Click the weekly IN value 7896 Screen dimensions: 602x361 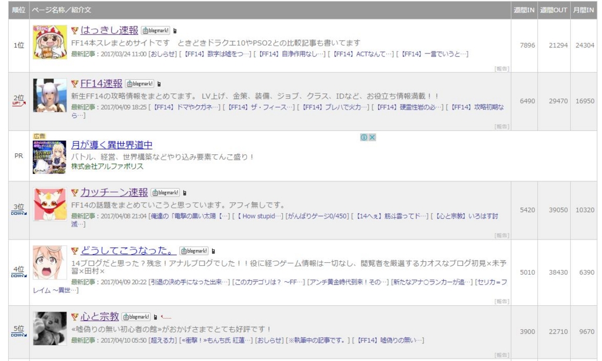point(527,45)
